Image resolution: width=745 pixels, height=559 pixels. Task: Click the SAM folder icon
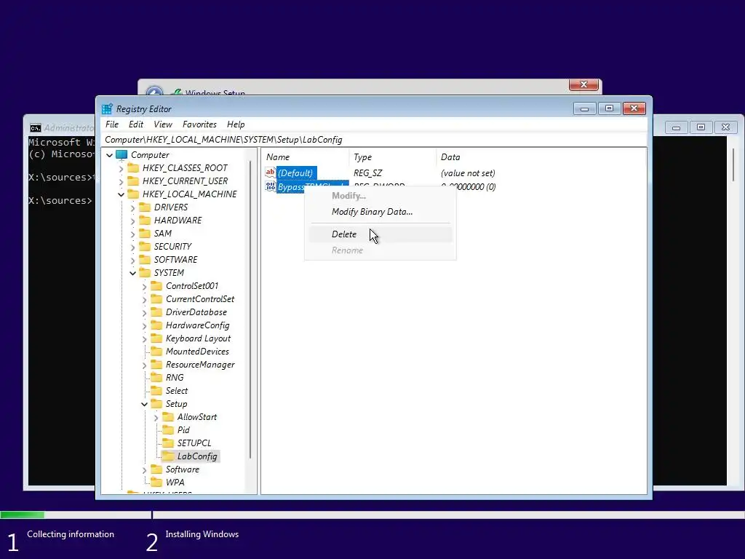pyautogui.click(x=145, y=234)
